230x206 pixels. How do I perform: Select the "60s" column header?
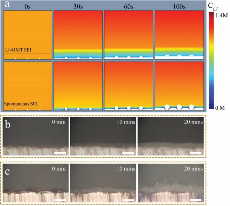click(129, 6)
